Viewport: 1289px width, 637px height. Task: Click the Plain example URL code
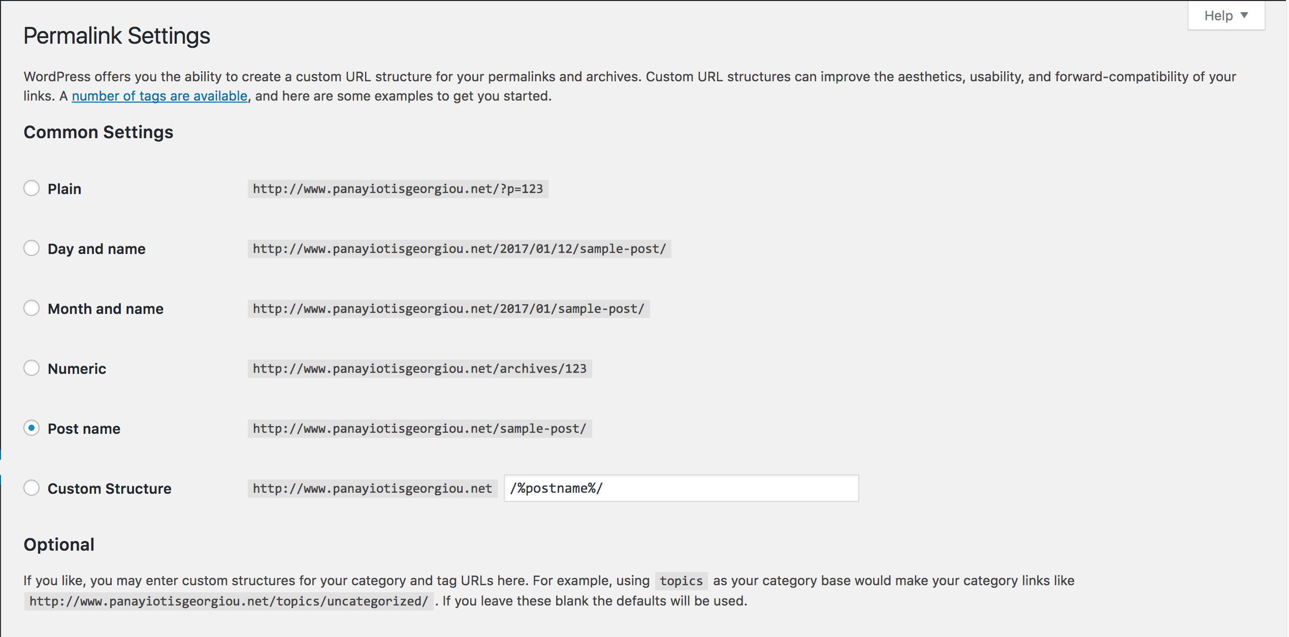[x=398, y=189]
